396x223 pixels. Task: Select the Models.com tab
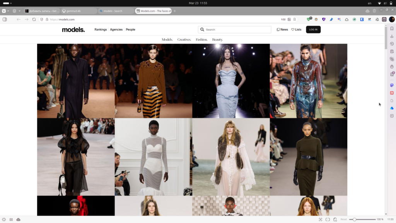(153, 11)
